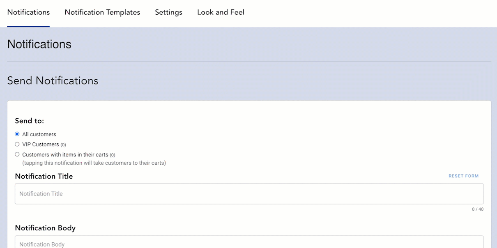Go to the Look and Feel tab
This screenshot has width=497, height=248.
point(221,12)
